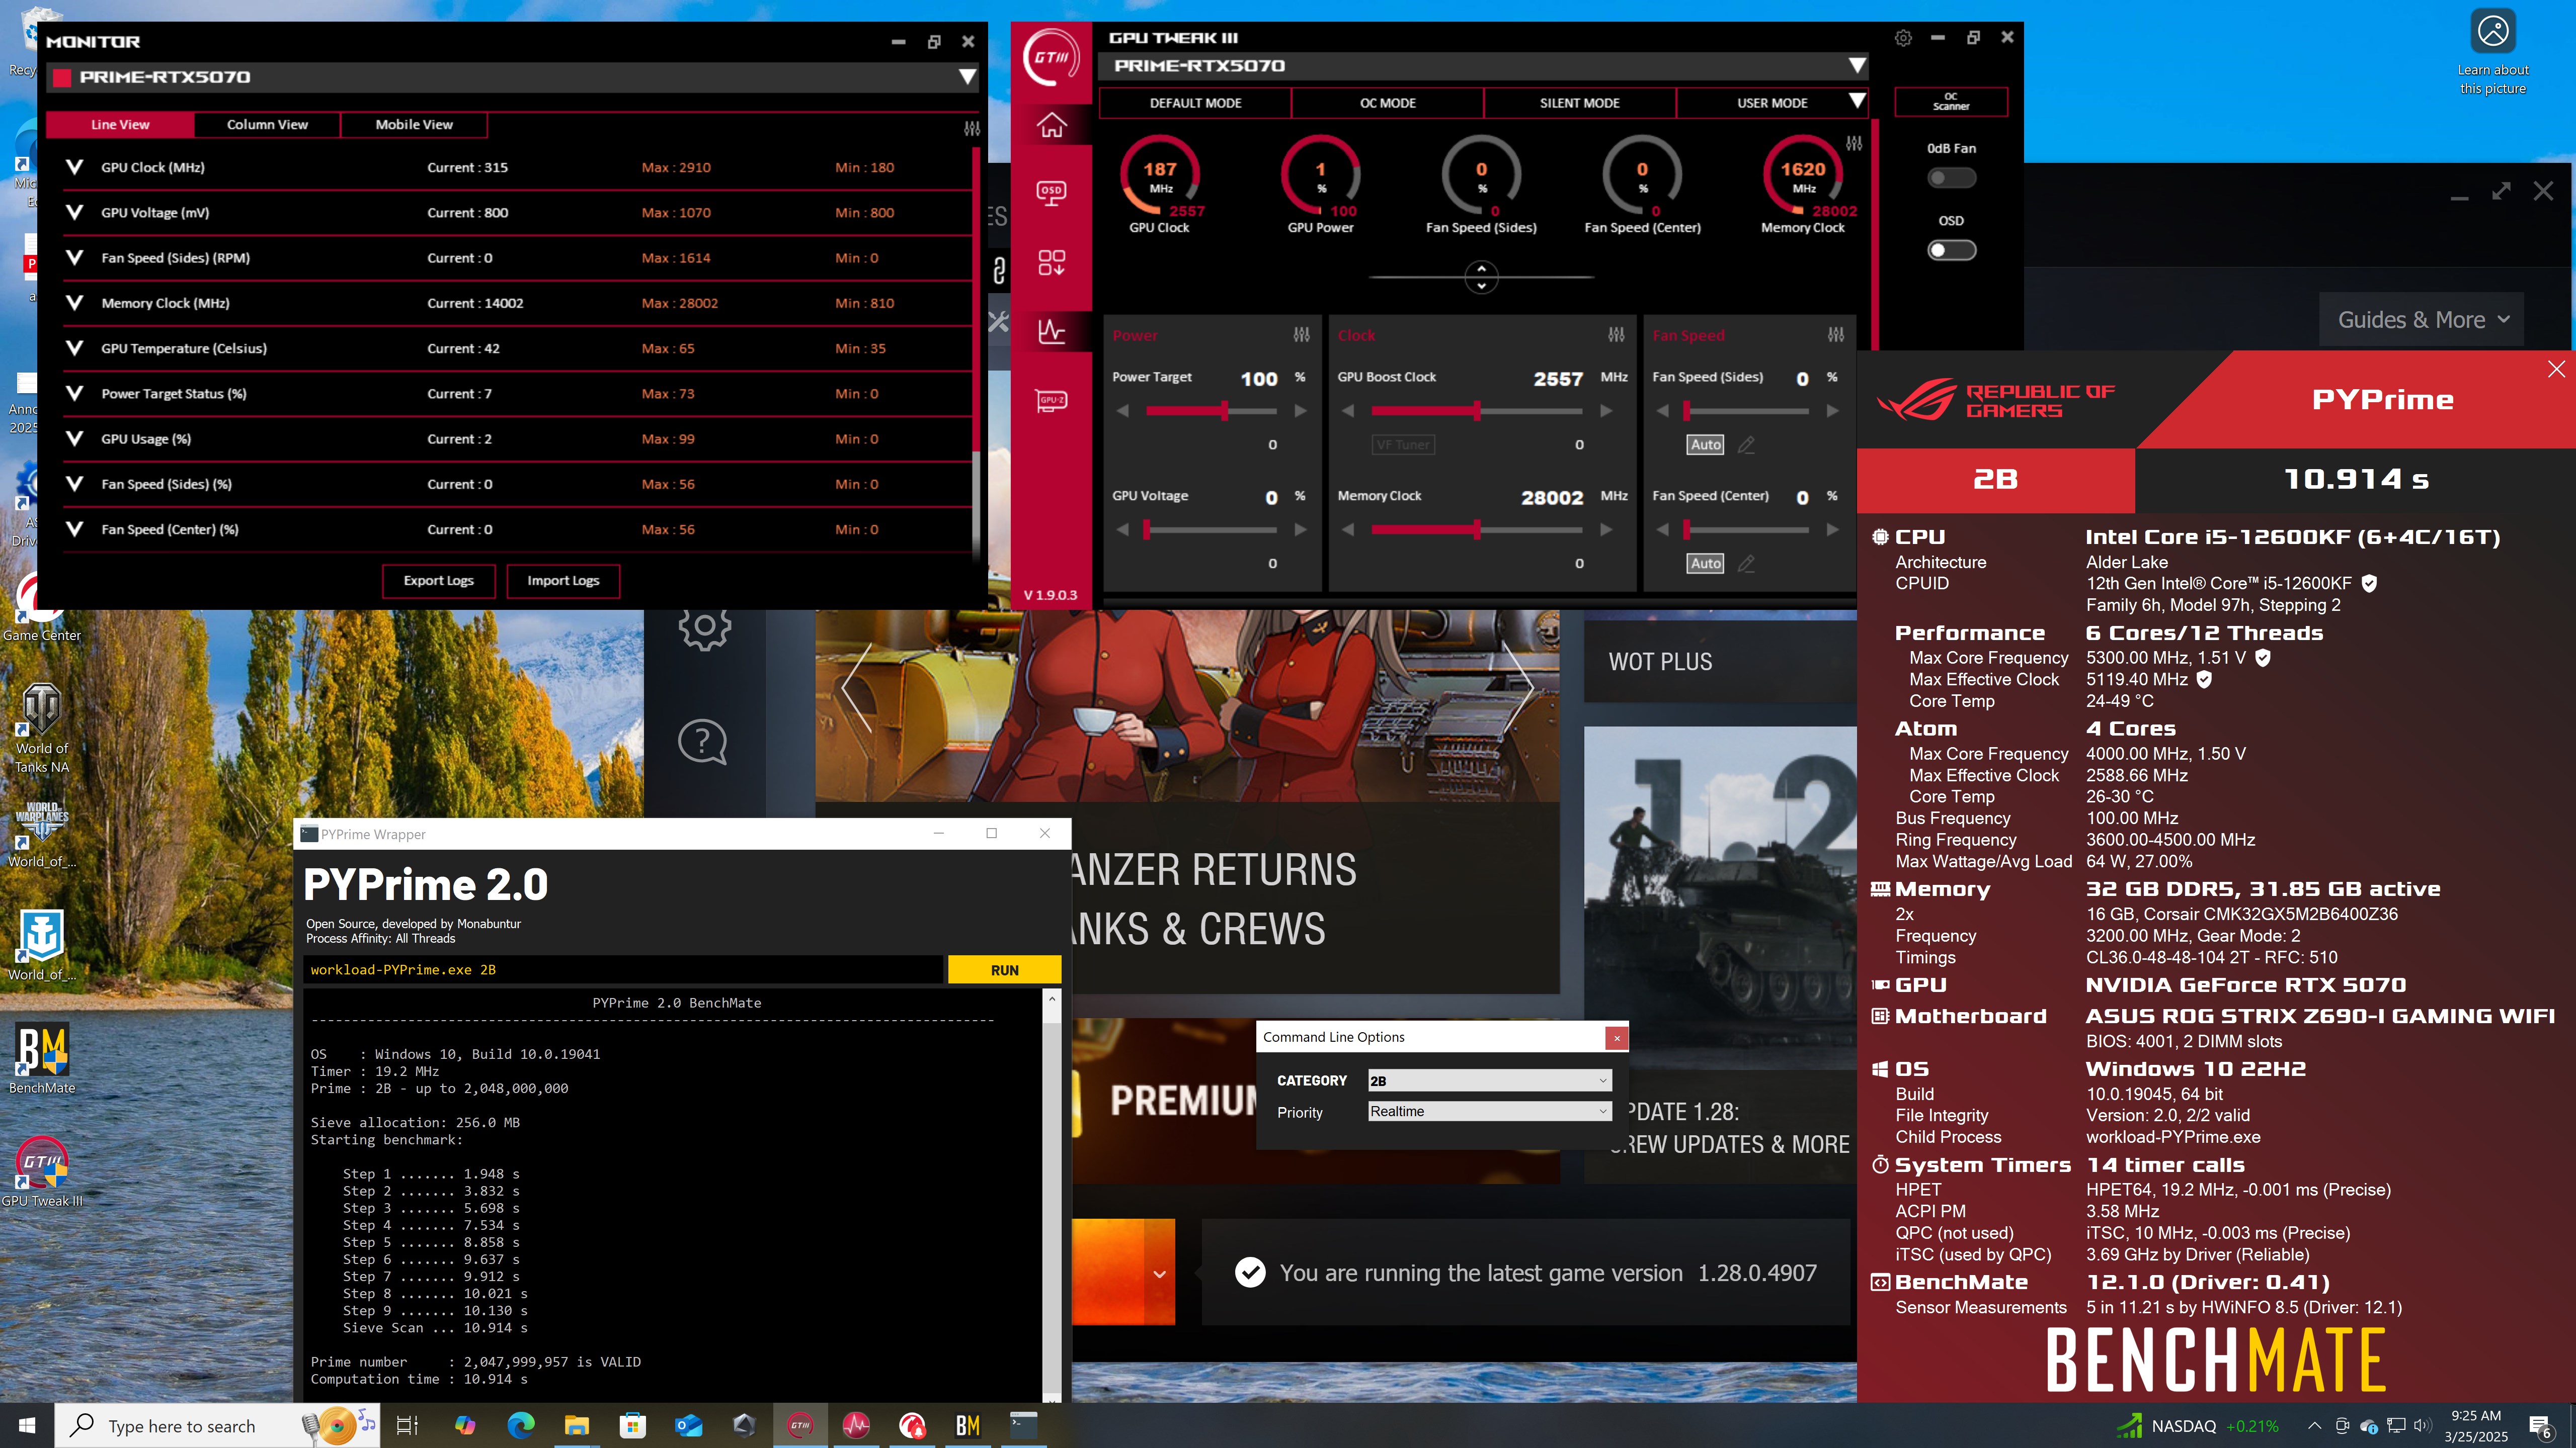Screen dimensions: 2576x1448
Task: Open Game Center help question icon
Action: pos(703,743)
